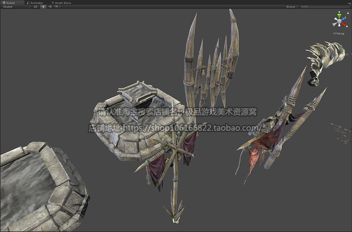Click the gray negative X axis cone
This screenshot has width=352, height=232.
pos(335,24)
